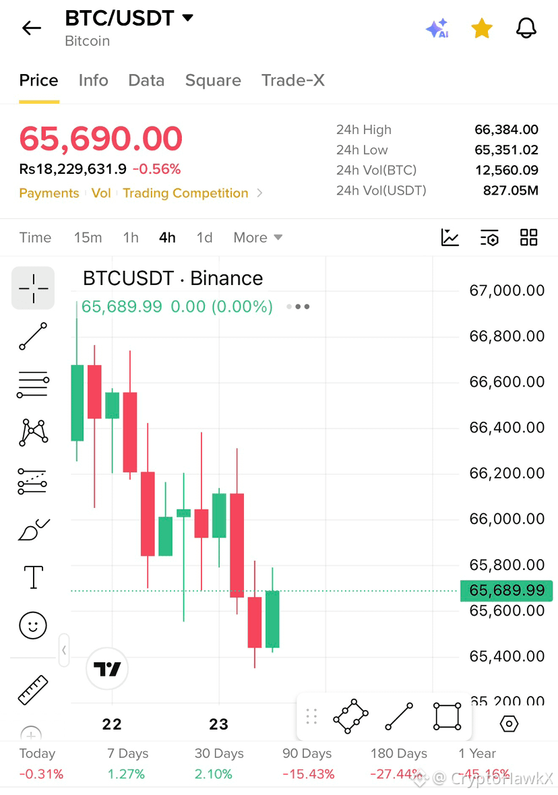Click the BTCUSDT · Binance chart title

click(173, 278)
